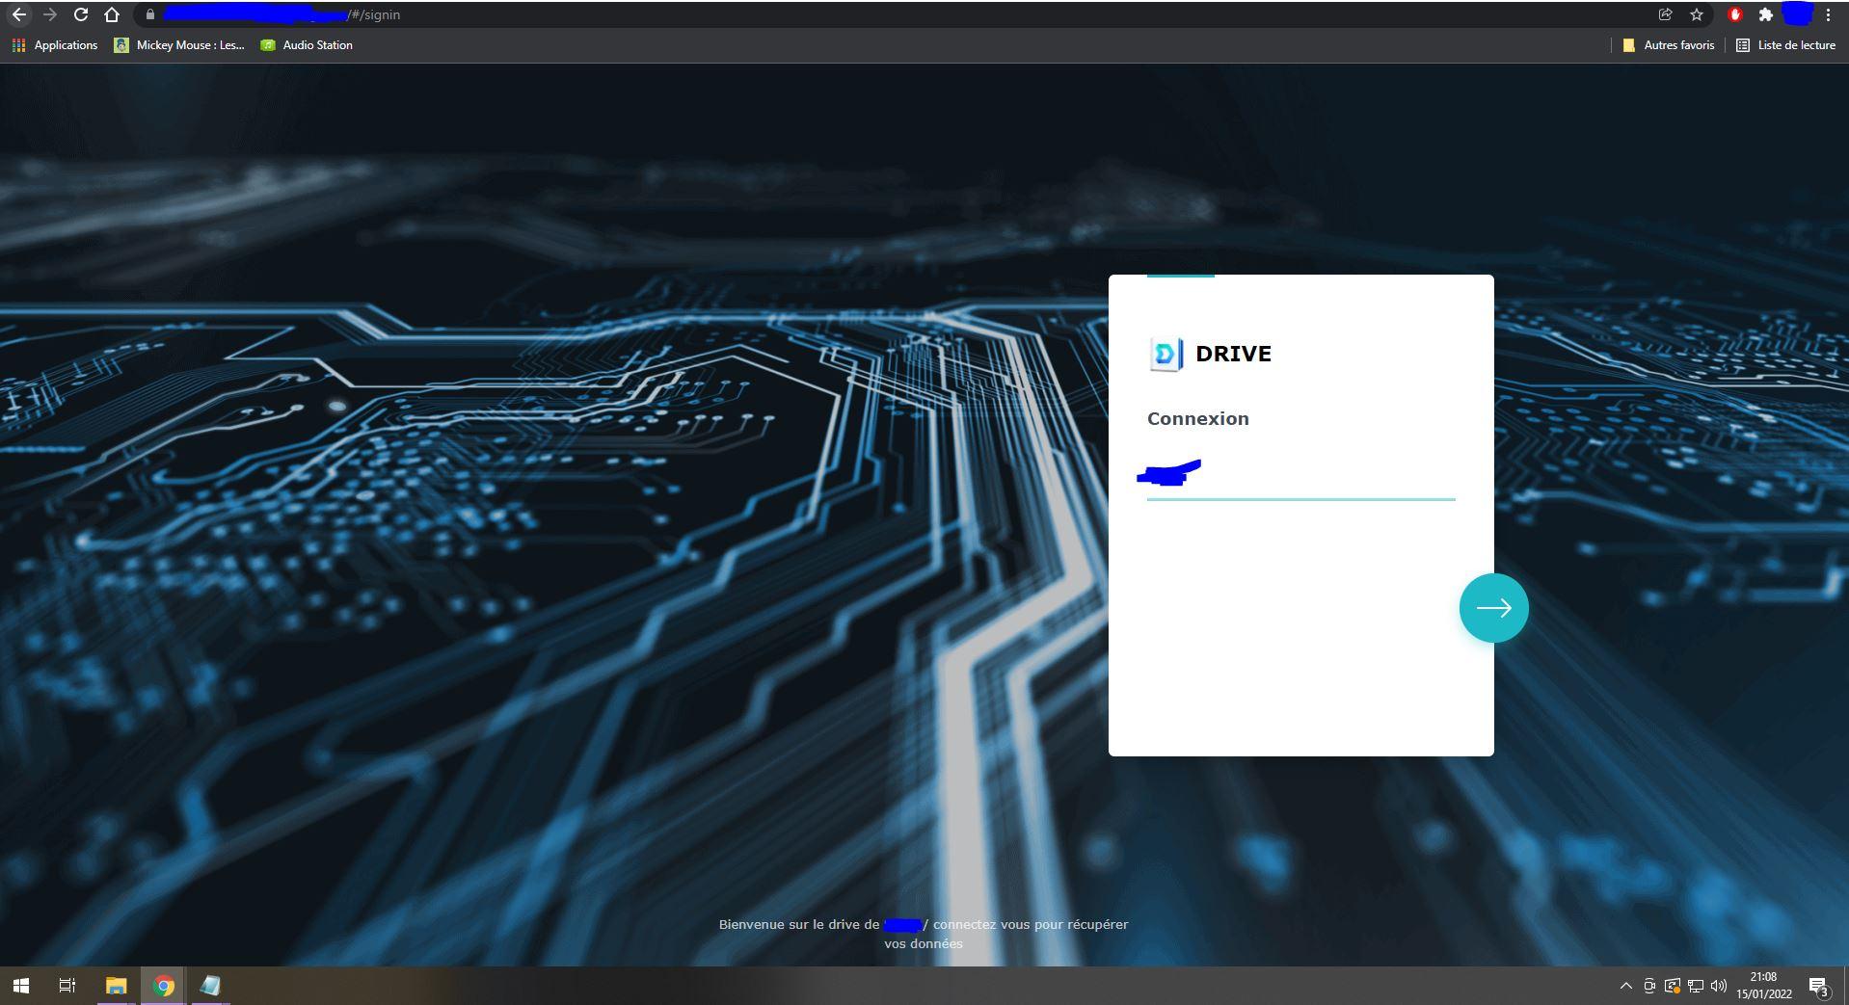Open the Audio Station bookmark
1849x1005 pixels.
pos(307,45)
